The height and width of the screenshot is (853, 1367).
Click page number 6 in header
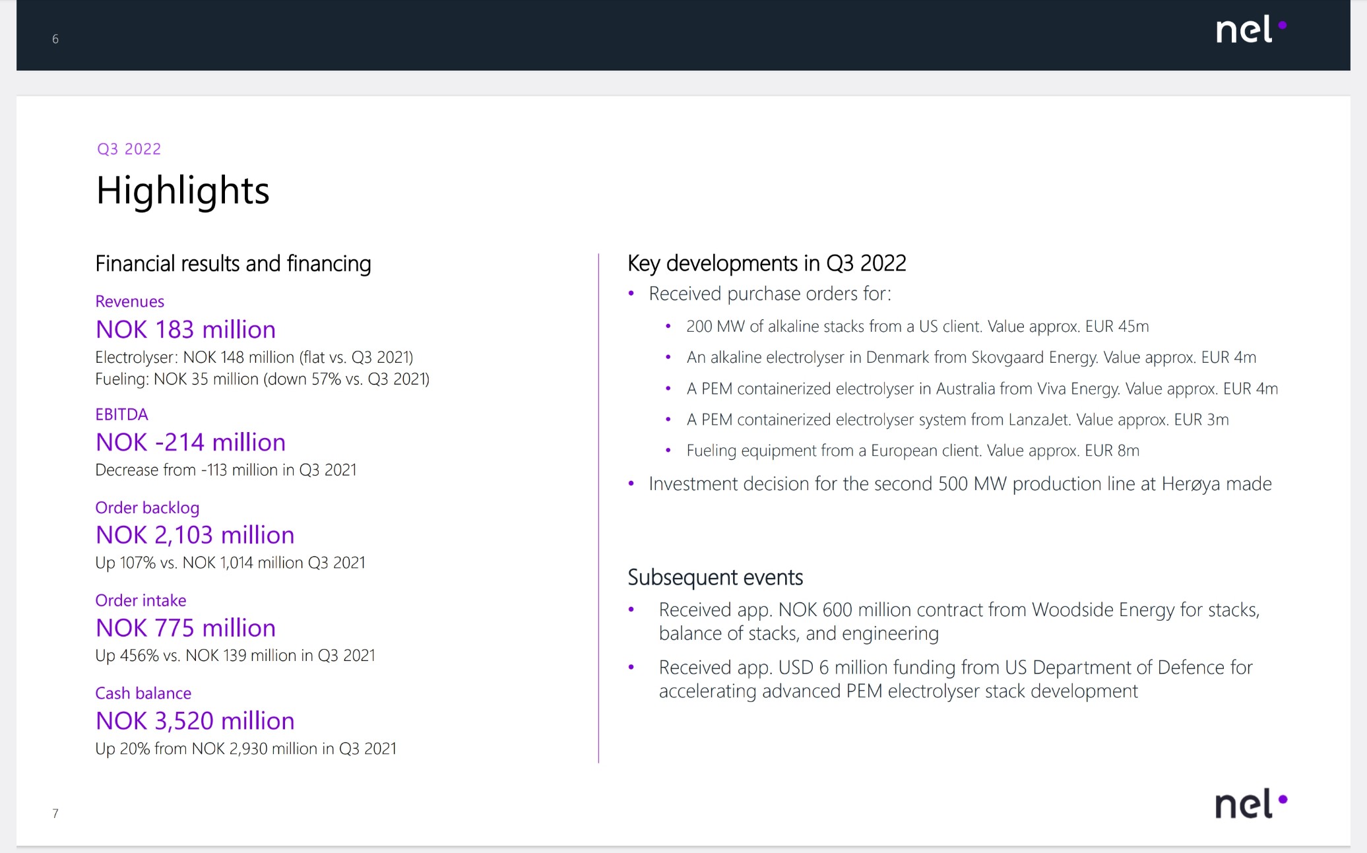pyautogui.click(x=55, y=40)
